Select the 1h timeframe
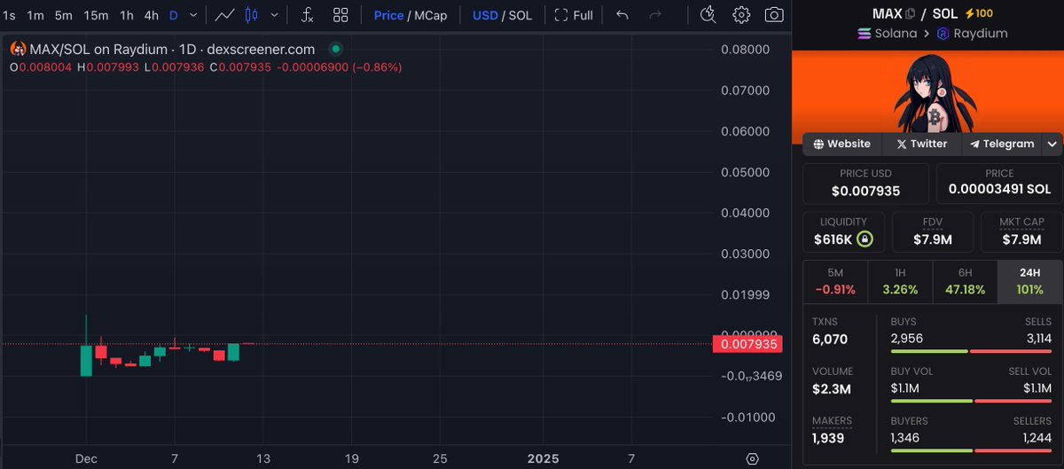1064x469 pixels. click(127, 15)
